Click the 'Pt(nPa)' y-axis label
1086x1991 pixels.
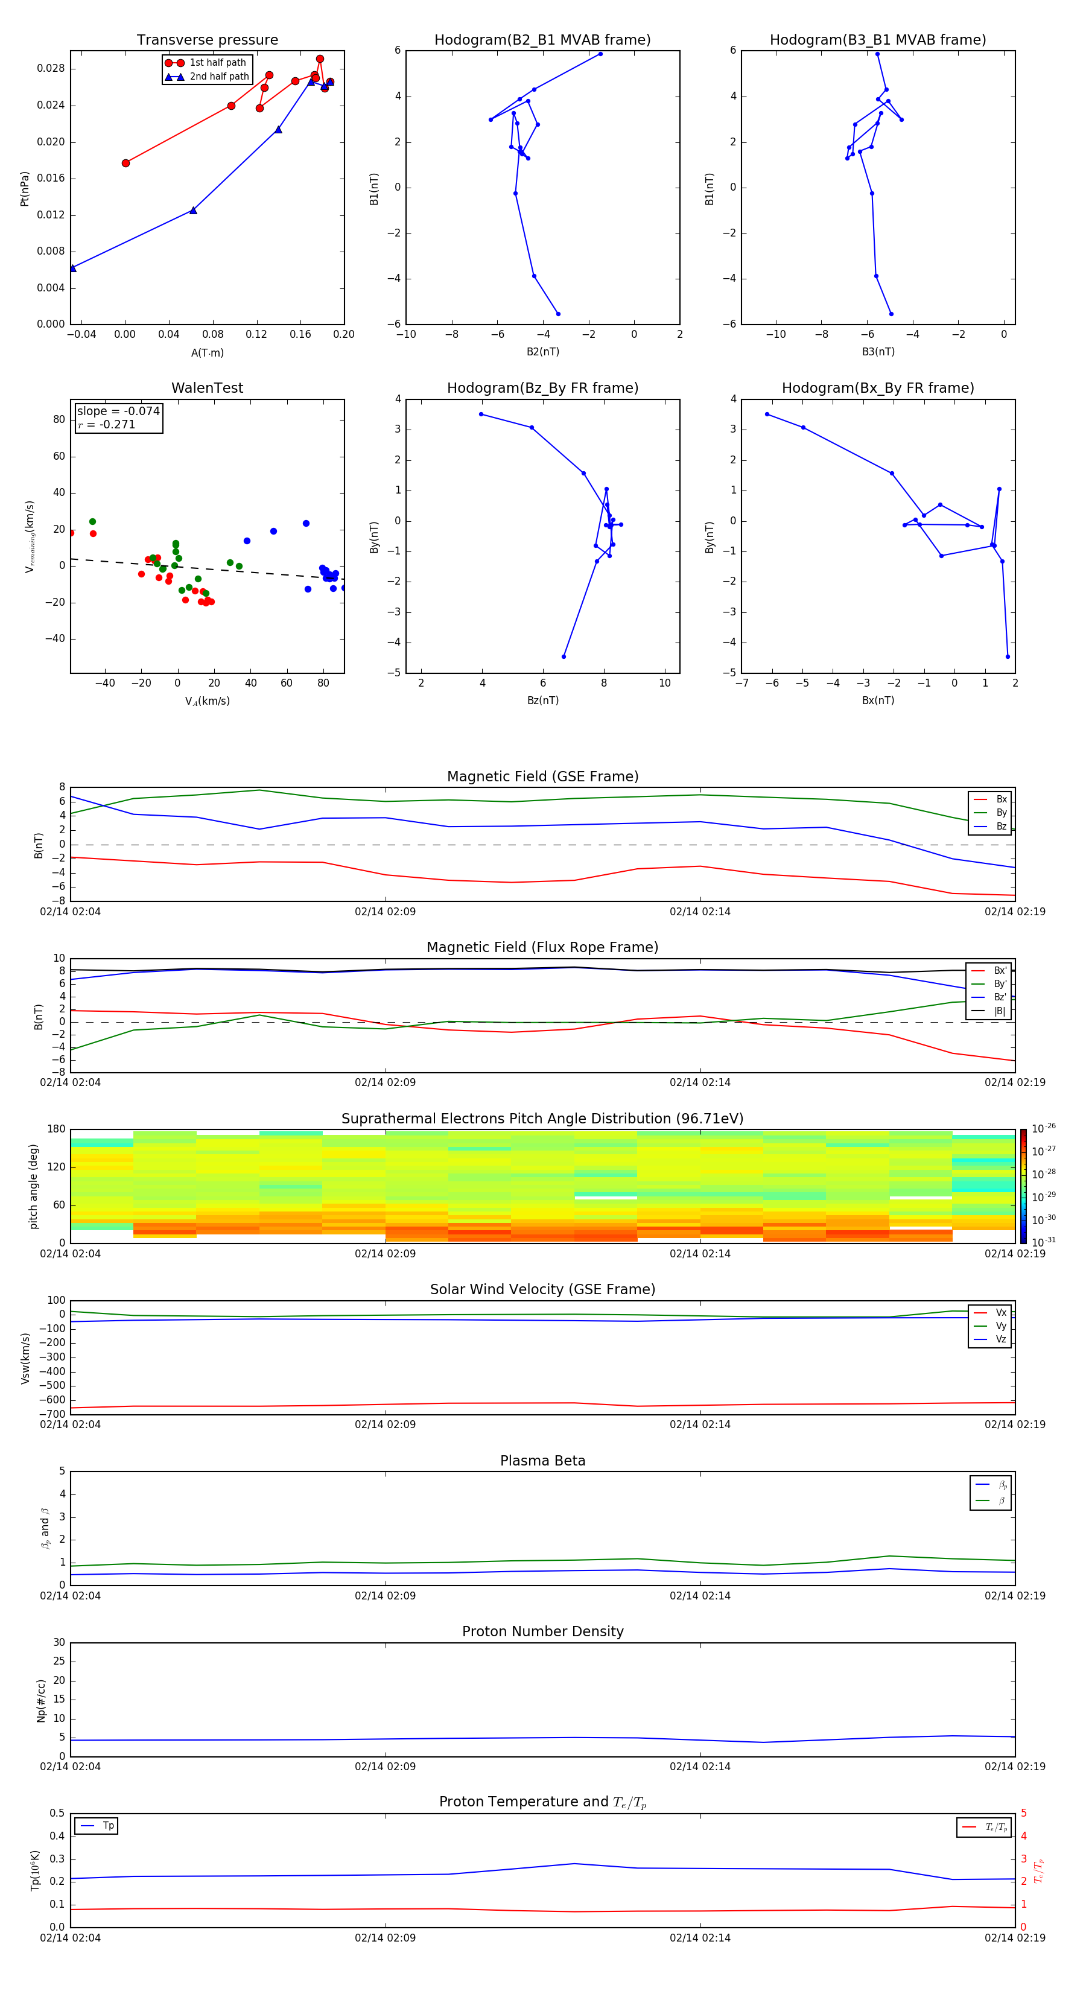(24, 189)
